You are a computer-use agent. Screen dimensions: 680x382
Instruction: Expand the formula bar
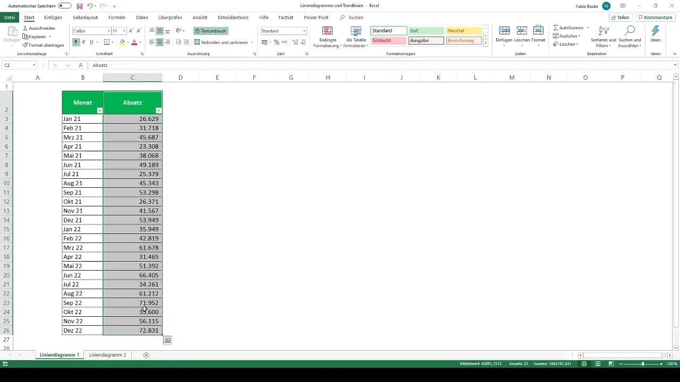click(675, 65)
